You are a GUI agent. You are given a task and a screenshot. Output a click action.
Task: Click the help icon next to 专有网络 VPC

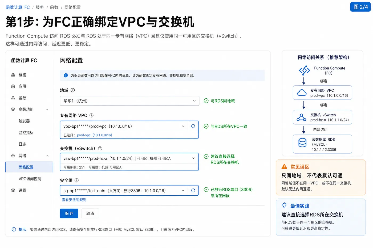pos(91,115)
